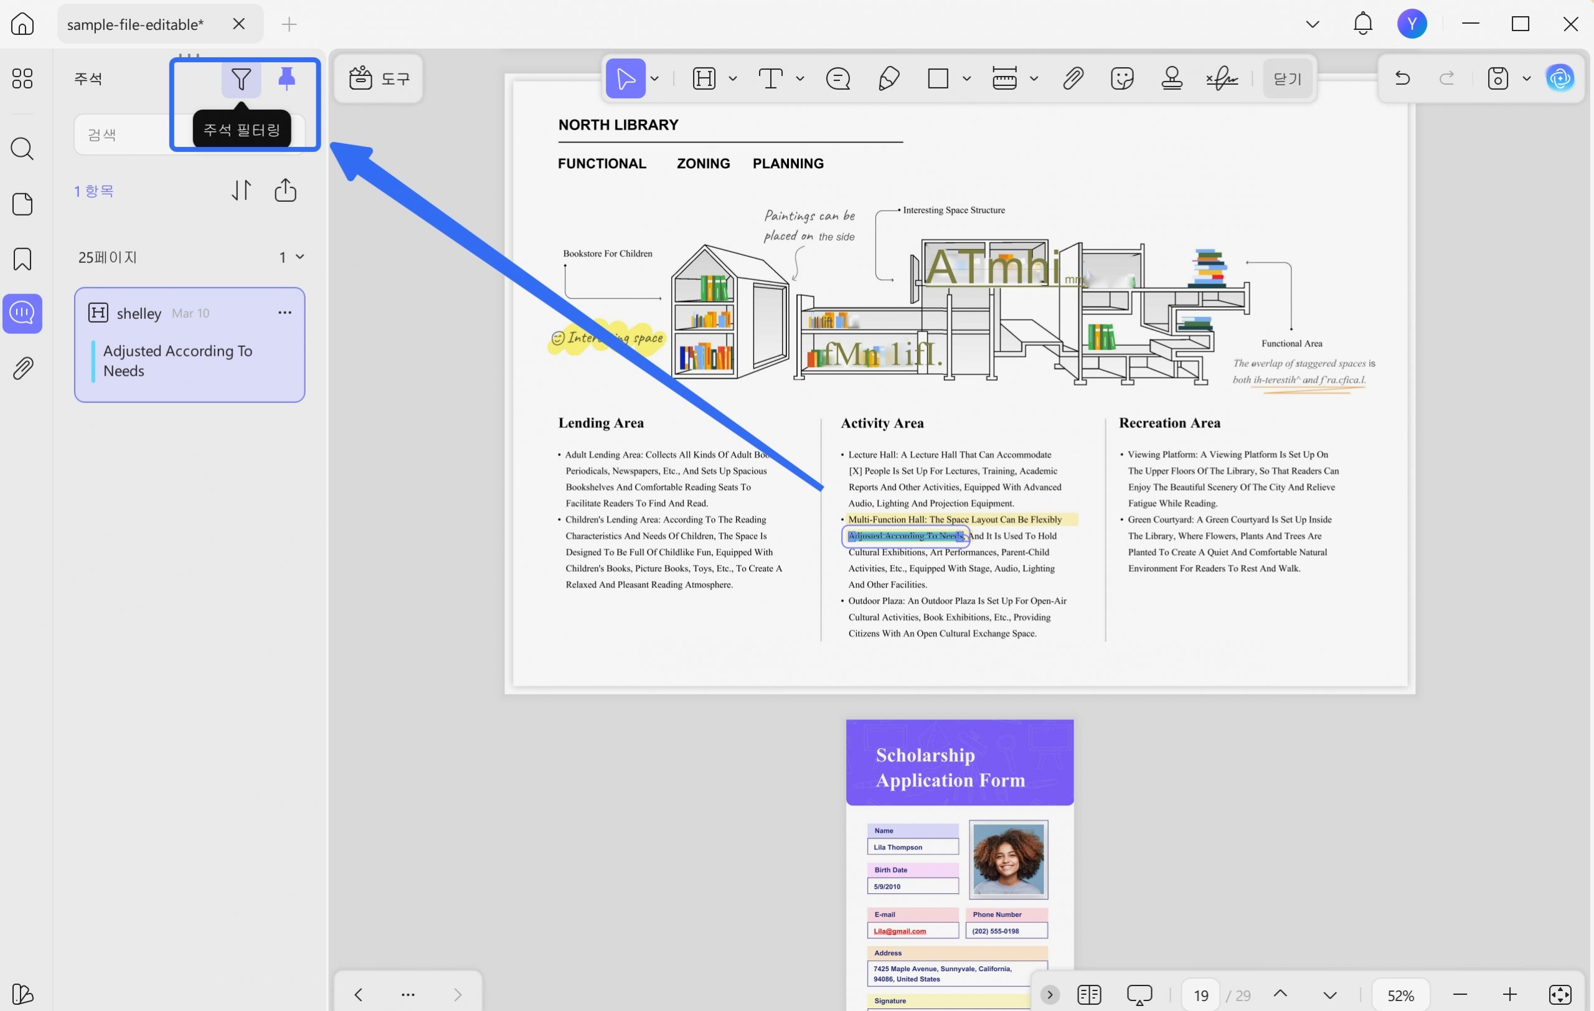1594x1011 pixels.
Task: Open the Y user account avatar
Action: coord(1412,24)
